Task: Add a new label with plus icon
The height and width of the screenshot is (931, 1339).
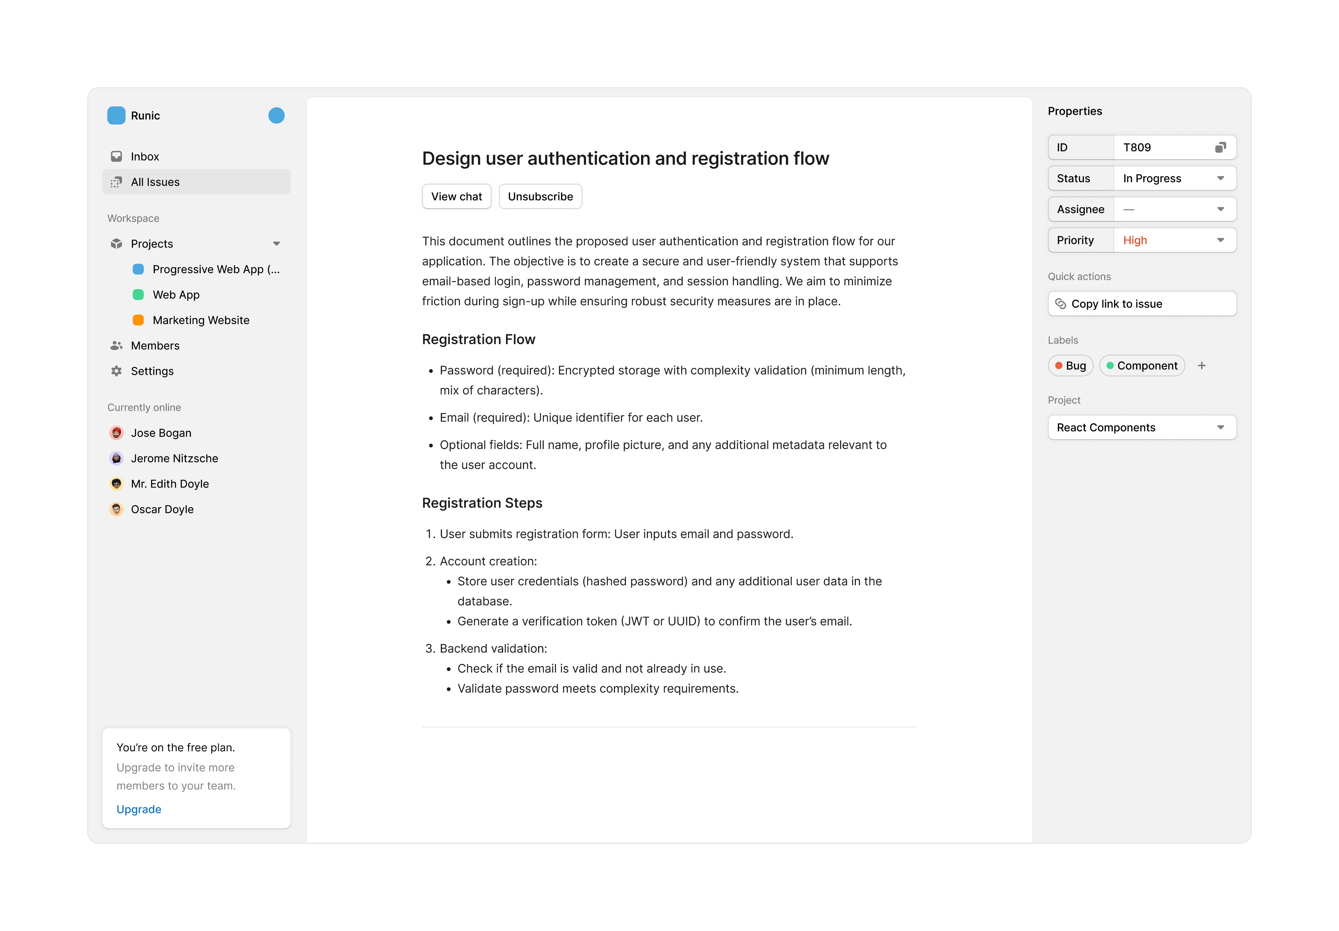Action: [x=1202, y=366]
